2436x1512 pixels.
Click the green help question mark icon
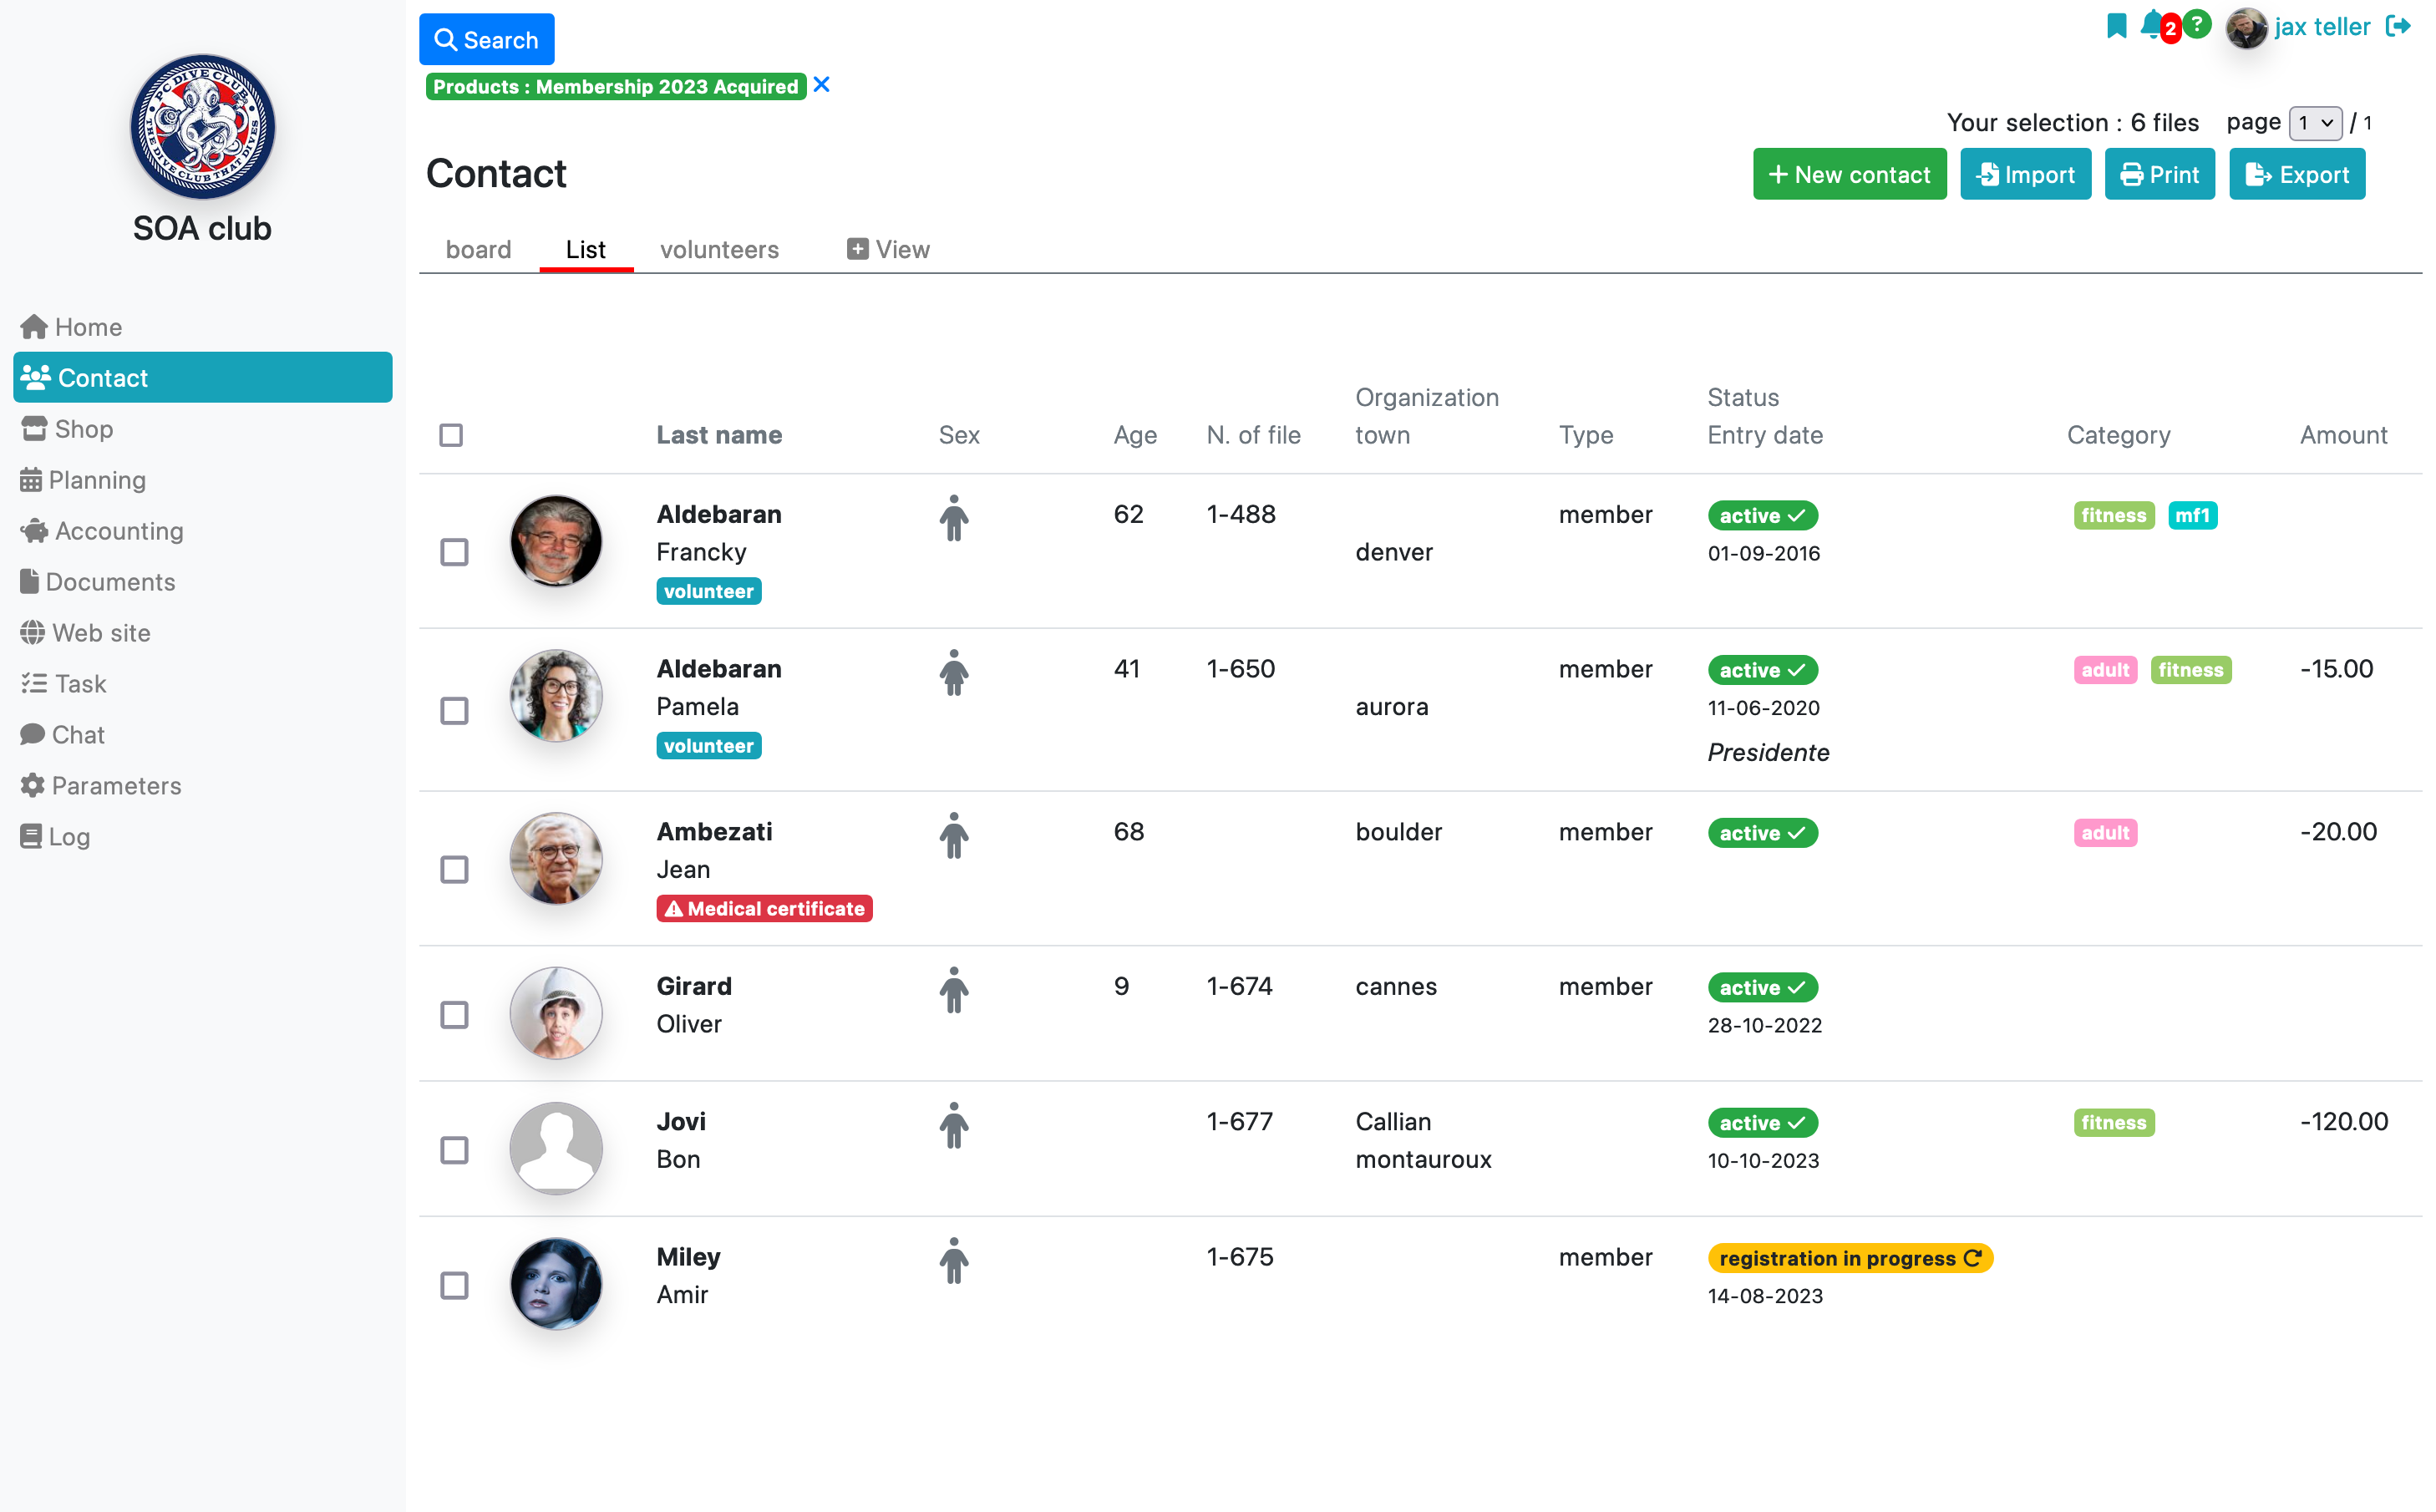[2196, 23]
